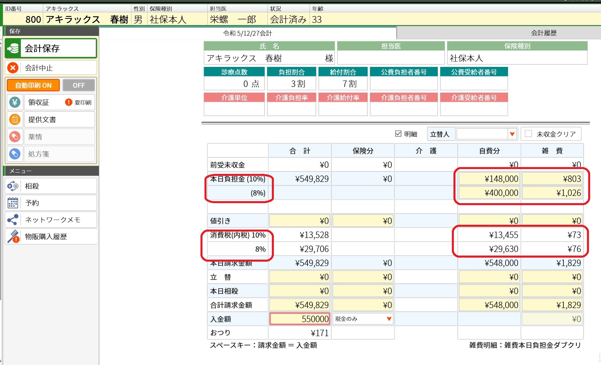Click the yen 領収証 icon
The image size is (601, 365).
[x=15, y=103]
